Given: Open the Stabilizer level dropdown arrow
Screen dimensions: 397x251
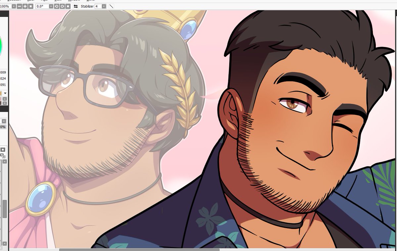Looking at the screenshot, I should tap(104, 6).
